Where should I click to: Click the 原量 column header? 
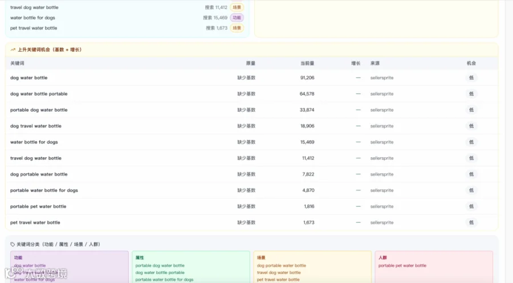click(x=251, y=63)
